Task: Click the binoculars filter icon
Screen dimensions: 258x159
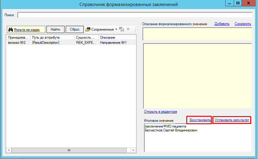Action: click(x=10, y=29)
